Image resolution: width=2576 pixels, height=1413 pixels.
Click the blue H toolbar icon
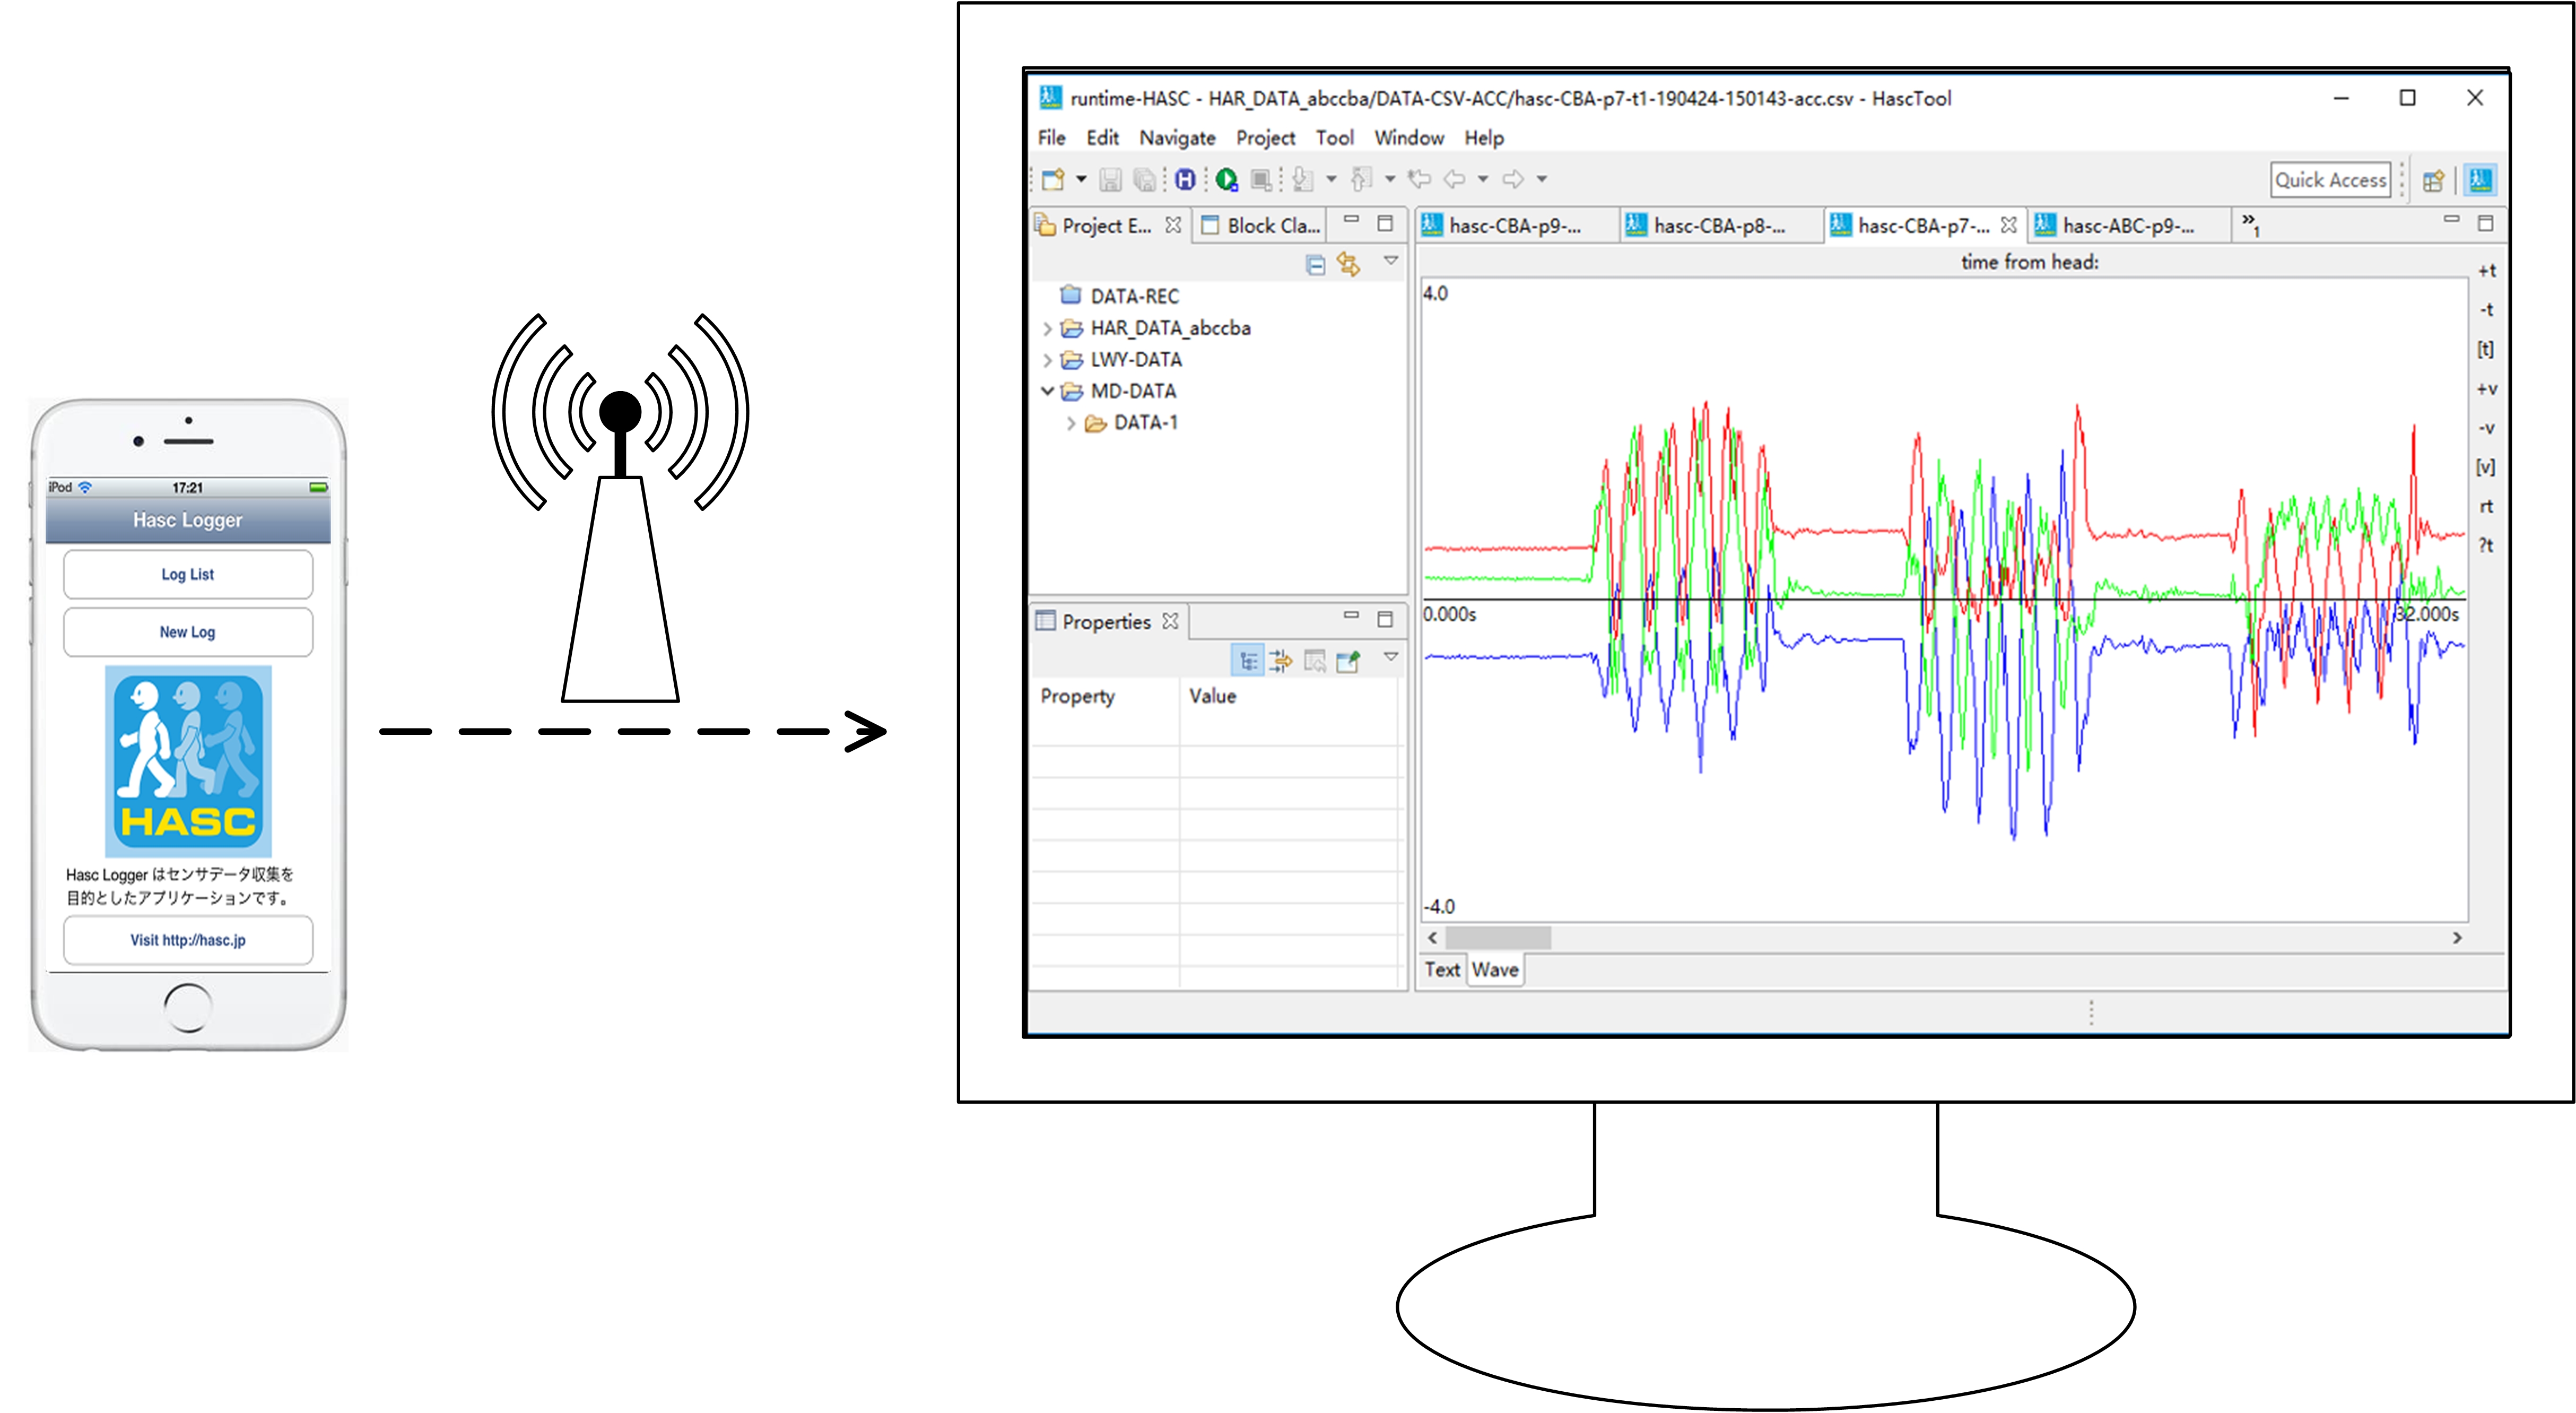click(1185, 180)
